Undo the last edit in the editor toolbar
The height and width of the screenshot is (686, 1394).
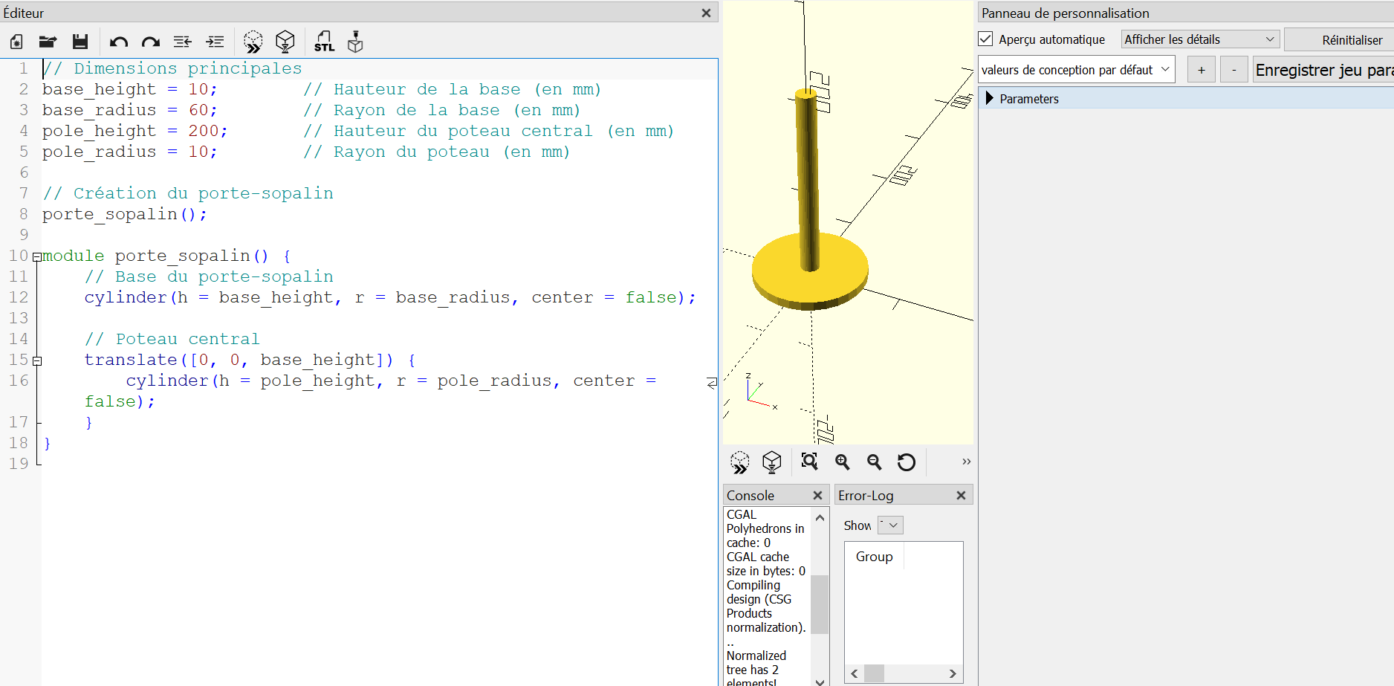pos(119,42)
